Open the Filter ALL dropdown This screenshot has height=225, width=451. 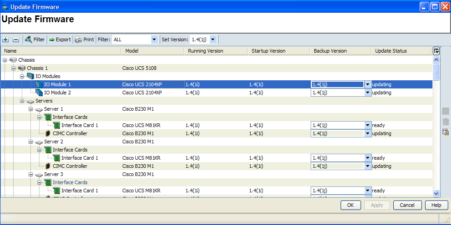tap(154, 39)
